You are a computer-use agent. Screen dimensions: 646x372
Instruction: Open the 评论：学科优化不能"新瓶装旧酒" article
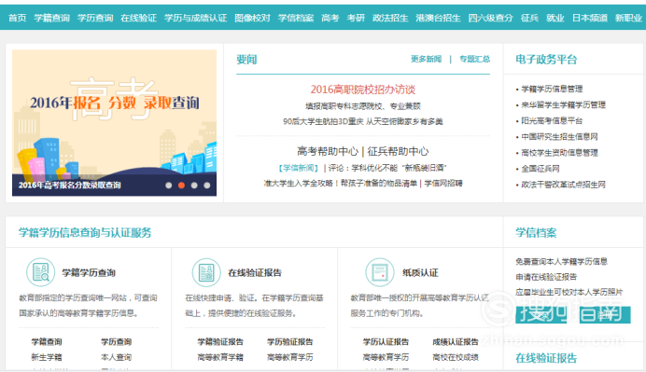coord(387,168)
